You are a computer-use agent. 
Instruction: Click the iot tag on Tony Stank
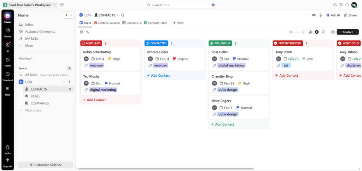[286, 65]
